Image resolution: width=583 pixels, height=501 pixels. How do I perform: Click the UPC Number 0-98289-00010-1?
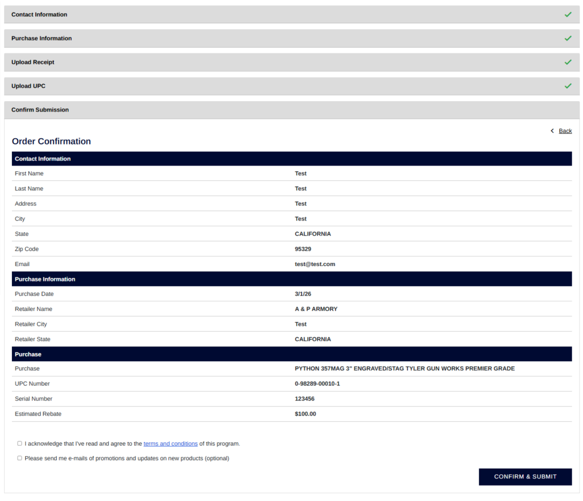click(x=317, y=384)
